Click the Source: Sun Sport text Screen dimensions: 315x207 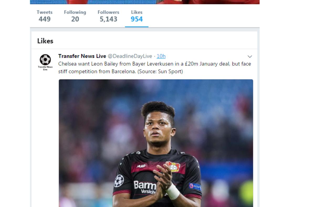[x=160, y=71]
